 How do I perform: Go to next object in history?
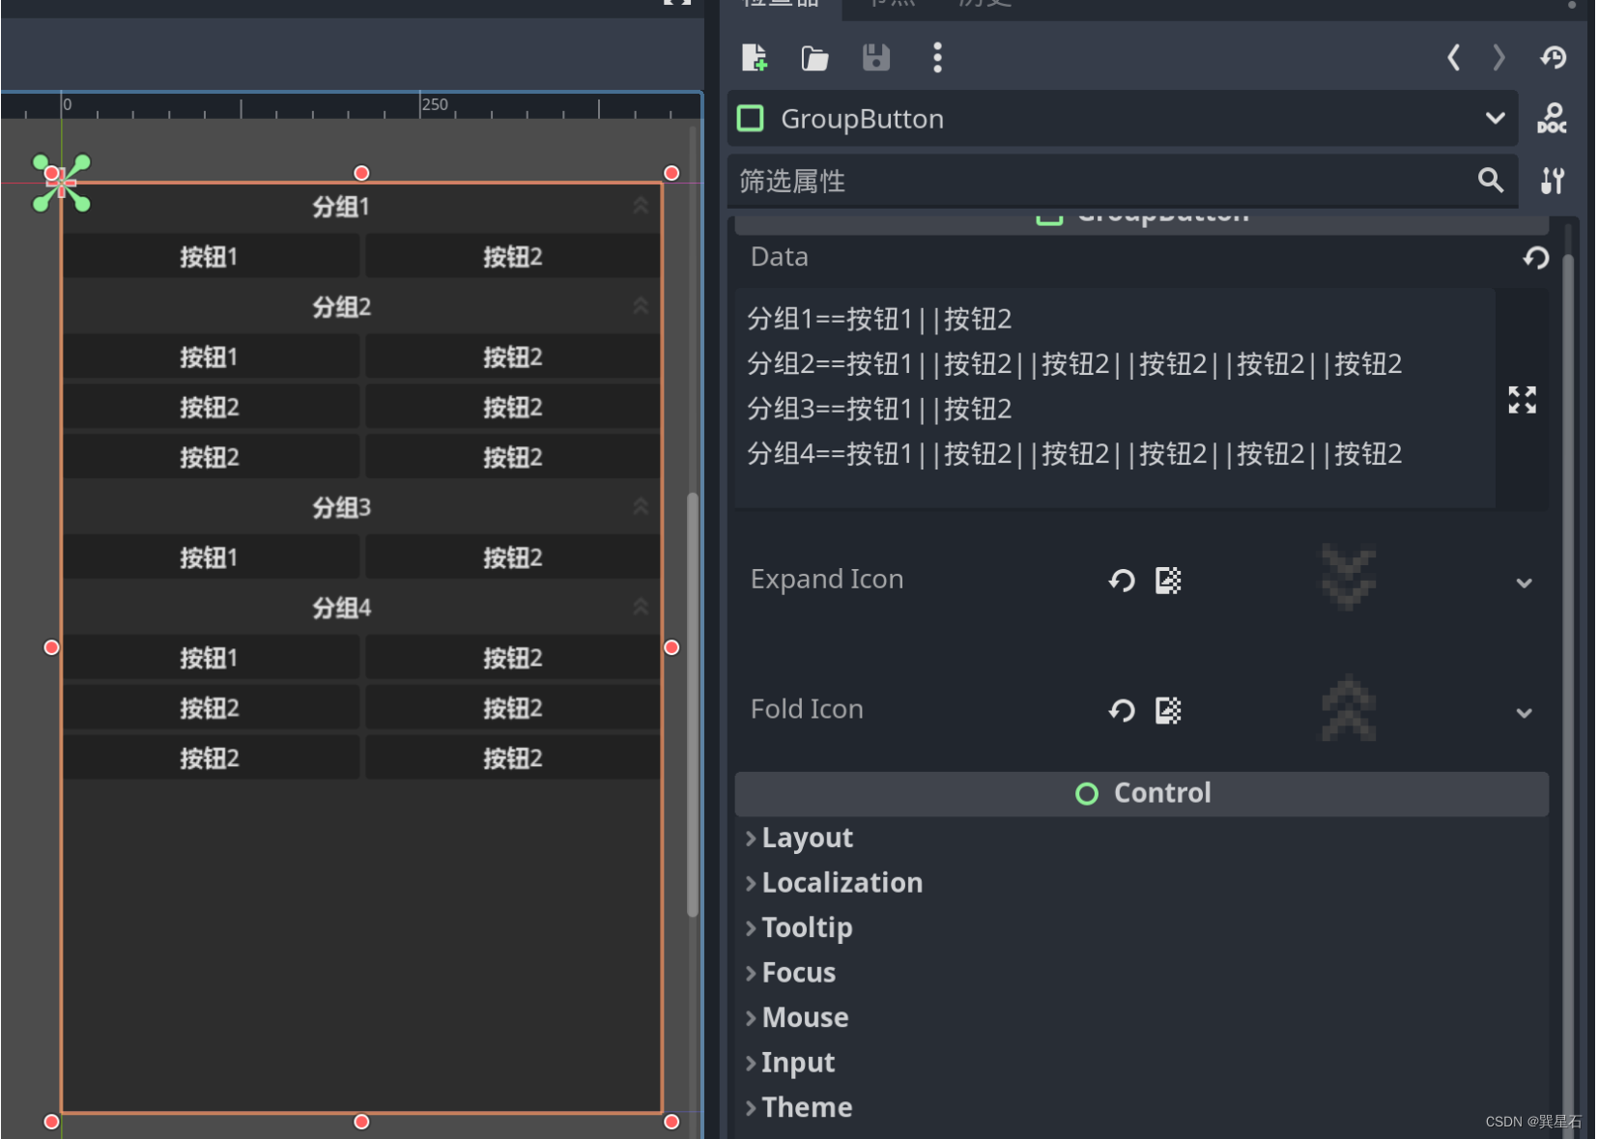pos(1498,58)
